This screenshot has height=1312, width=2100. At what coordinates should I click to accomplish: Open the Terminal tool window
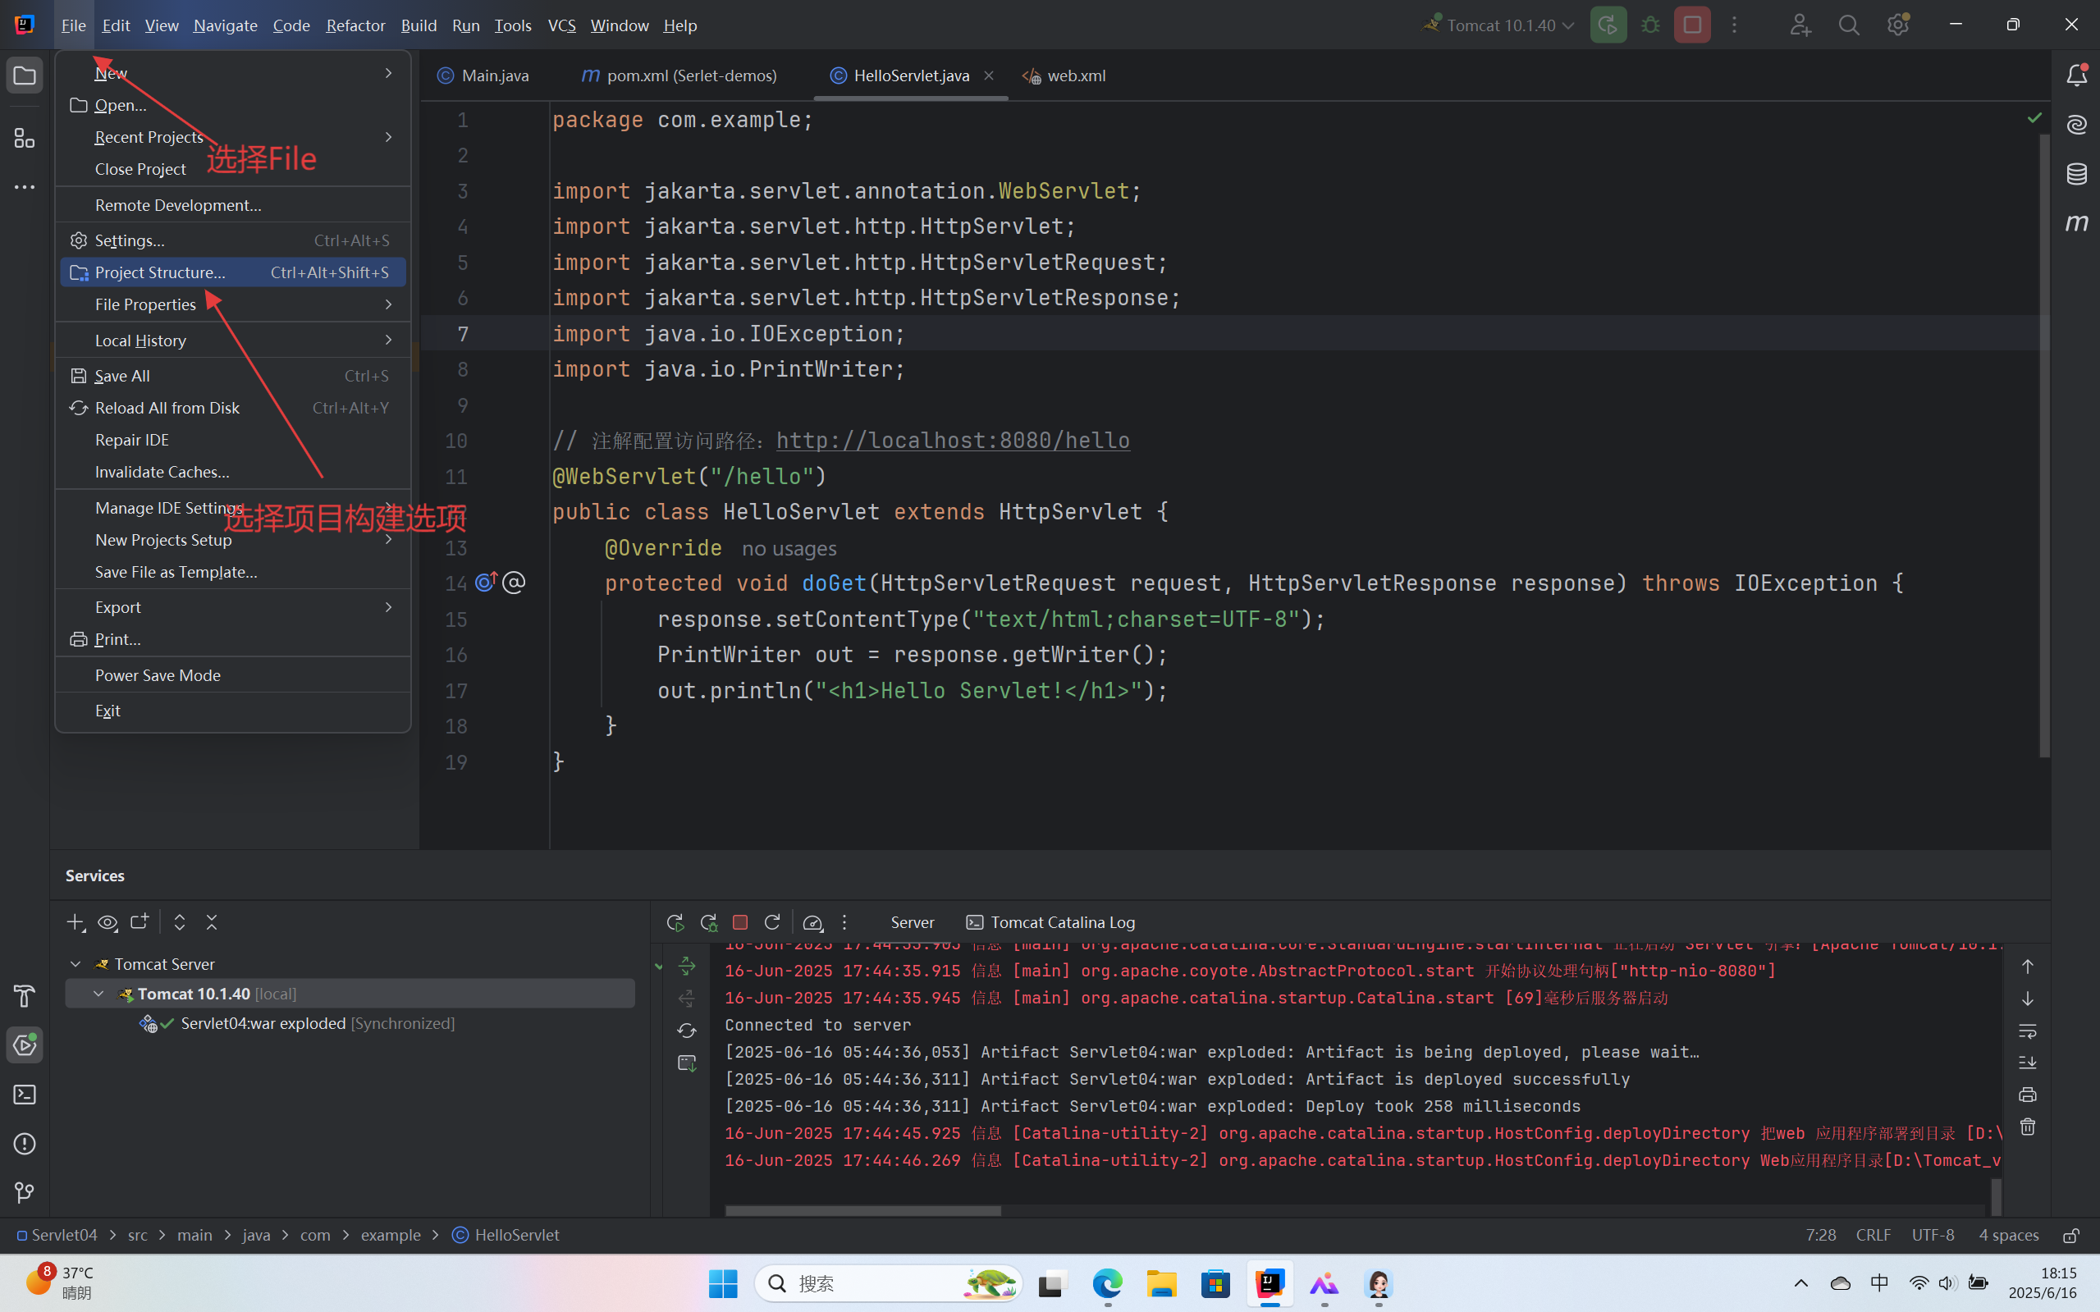25,1095
